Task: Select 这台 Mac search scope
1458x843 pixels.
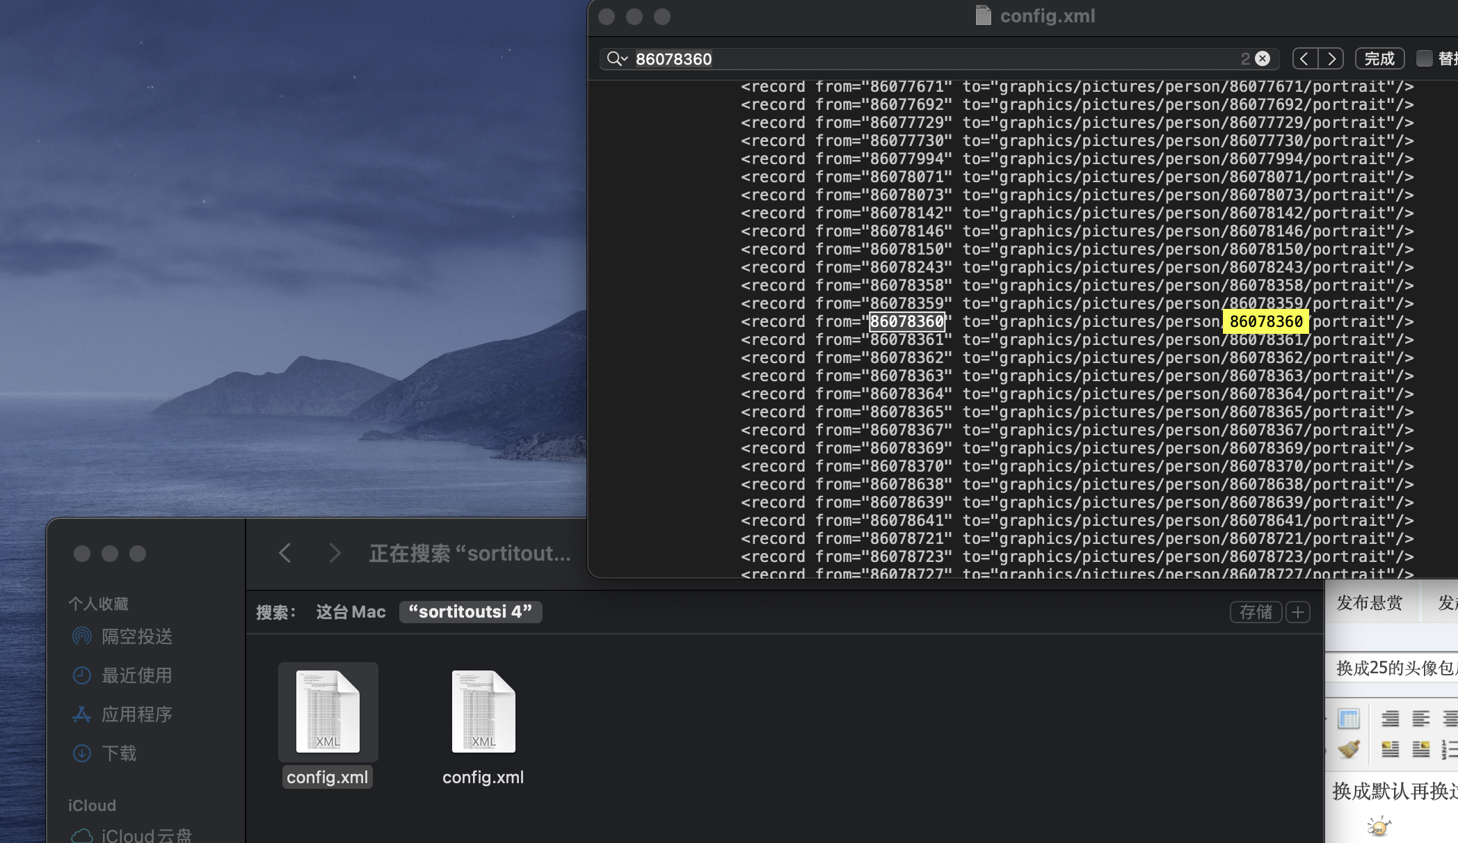Action: 351,612
